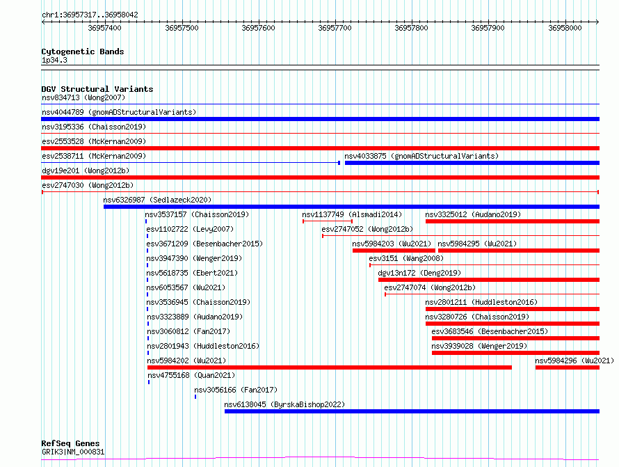The width and height of the screenshot is (619, 467).
Task: Select the nsv2801211 (Huddleston2016) label
Action: pos(481,302)
